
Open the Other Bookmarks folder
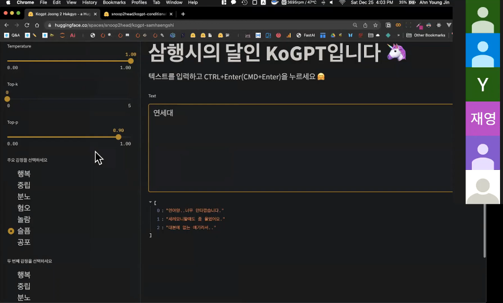426,35
